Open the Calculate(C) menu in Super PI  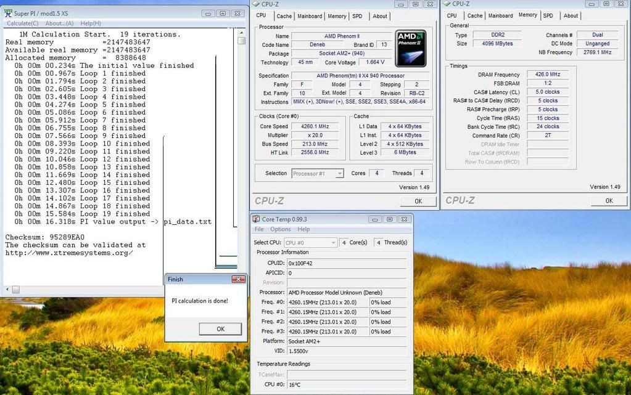point(23,23)
